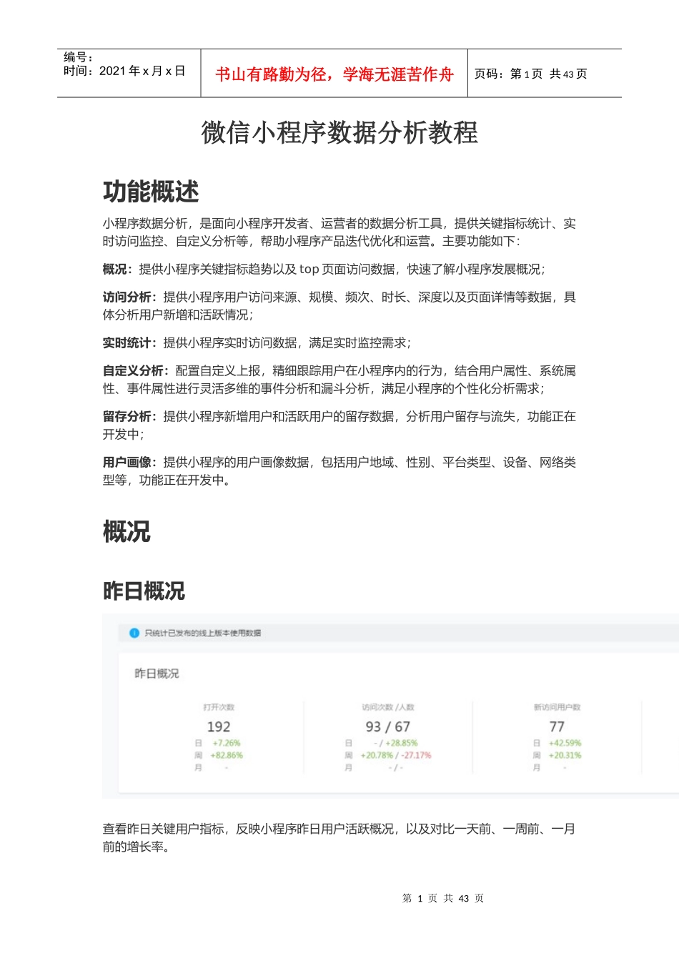Select the heading 昨日概况
The width and height of the screenshot is (679, 961).
point(144,591)
